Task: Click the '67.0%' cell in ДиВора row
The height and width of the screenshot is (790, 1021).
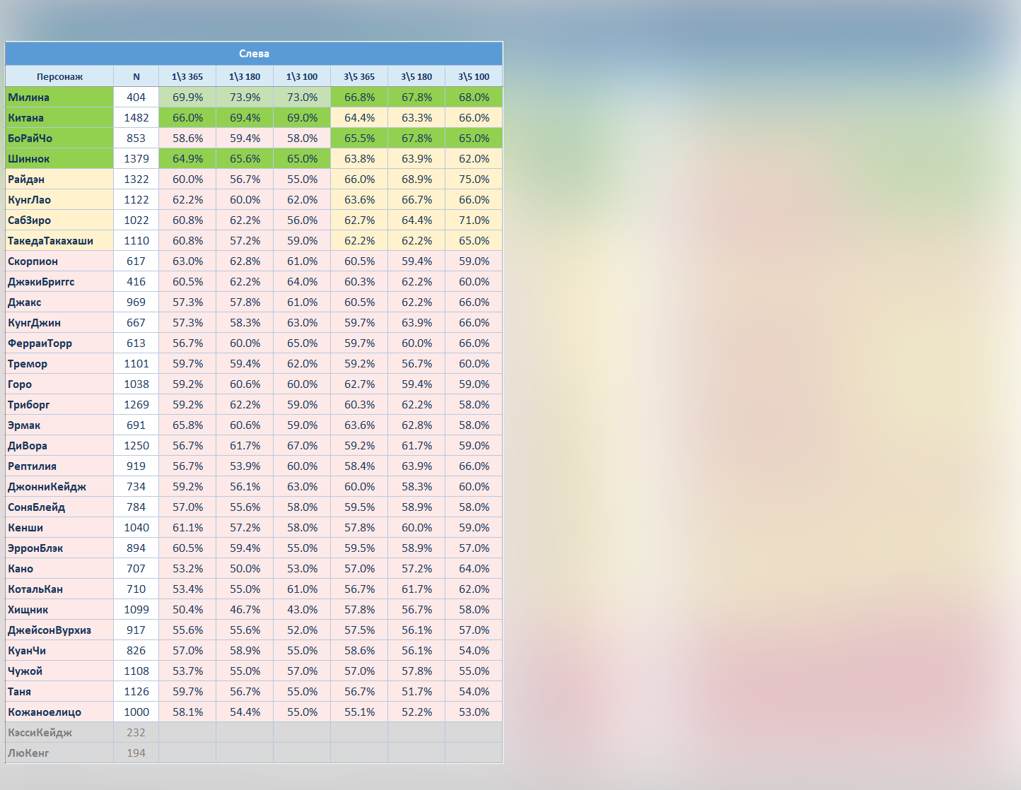Action: [302, 446]
